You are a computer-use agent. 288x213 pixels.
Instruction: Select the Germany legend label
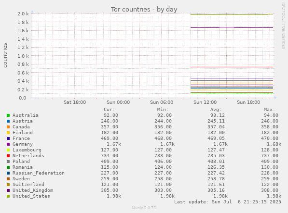[x=22, y=144]
